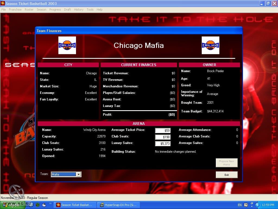This screenshot has width=278, height=209.
Task: Open the Roster menu
Action: pos(29,10)
